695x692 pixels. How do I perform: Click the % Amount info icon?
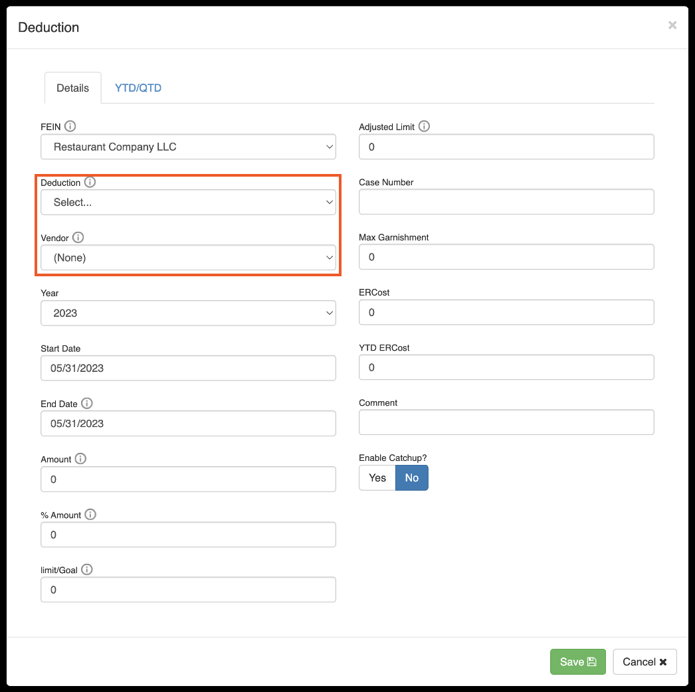[x=90, y=515]
